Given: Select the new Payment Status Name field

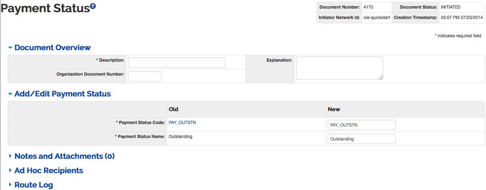Looking at the screenshot, I should 361,139.
